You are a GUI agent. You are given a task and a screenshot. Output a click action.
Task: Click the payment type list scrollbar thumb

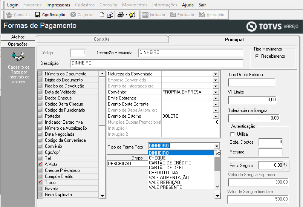(217, 164)
